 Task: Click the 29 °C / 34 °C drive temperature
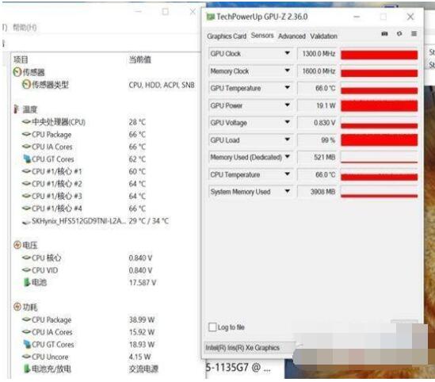click(x=149, y=221)
